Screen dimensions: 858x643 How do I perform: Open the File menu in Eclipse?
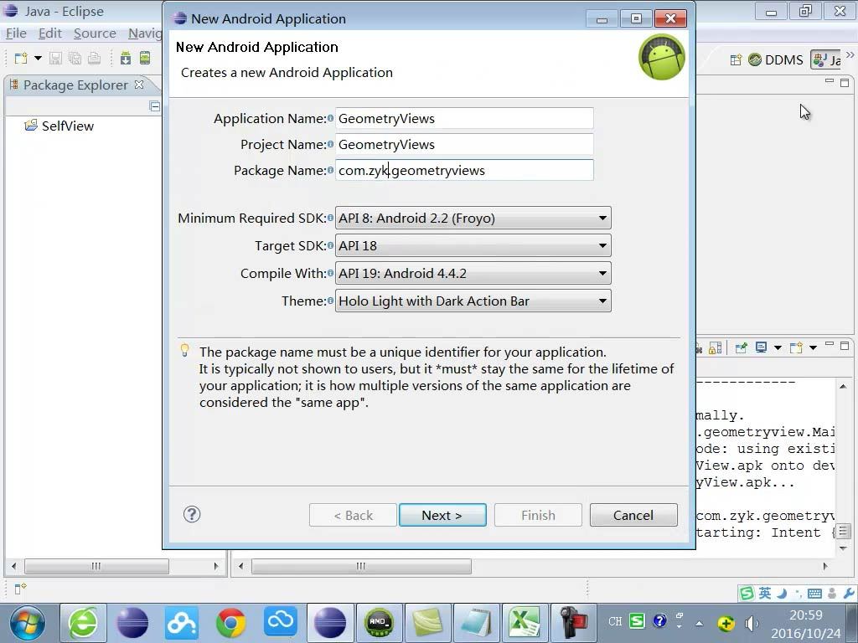coord(16,33)
